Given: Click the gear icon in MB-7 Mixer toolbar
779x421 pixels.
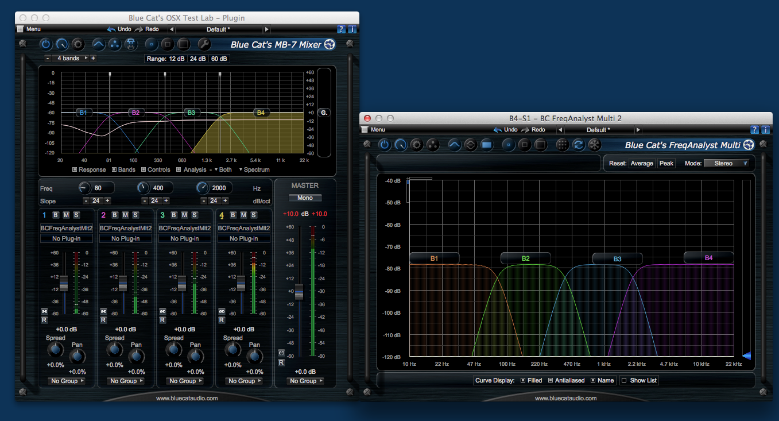Looking at the screenshot, I should click(x=78, y=44).
